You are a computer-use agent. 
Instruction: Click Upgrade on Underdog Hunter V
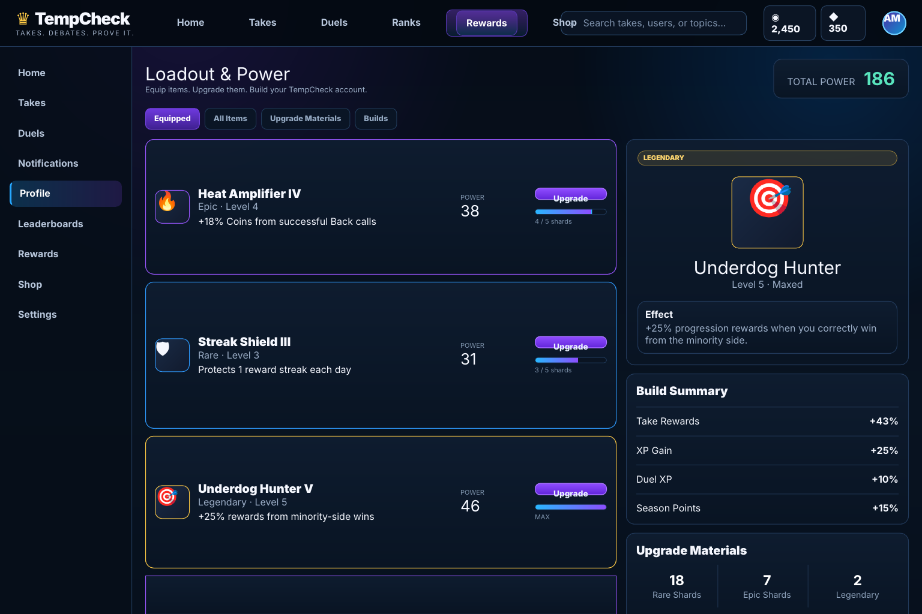[x=571, y=490]
